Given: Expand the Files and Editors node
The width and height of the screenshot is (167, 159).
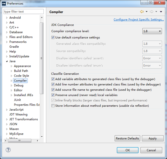Looking at the screenshot, I should (x=7, y=37).
